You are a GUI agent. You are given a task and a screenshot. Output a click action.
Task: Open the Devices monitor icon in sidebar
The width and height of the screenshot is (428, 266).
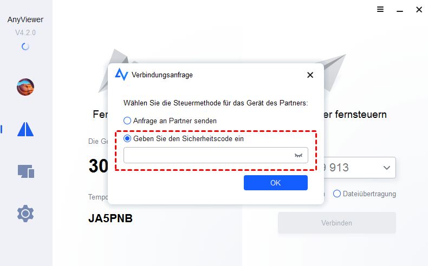coord(26,171)
